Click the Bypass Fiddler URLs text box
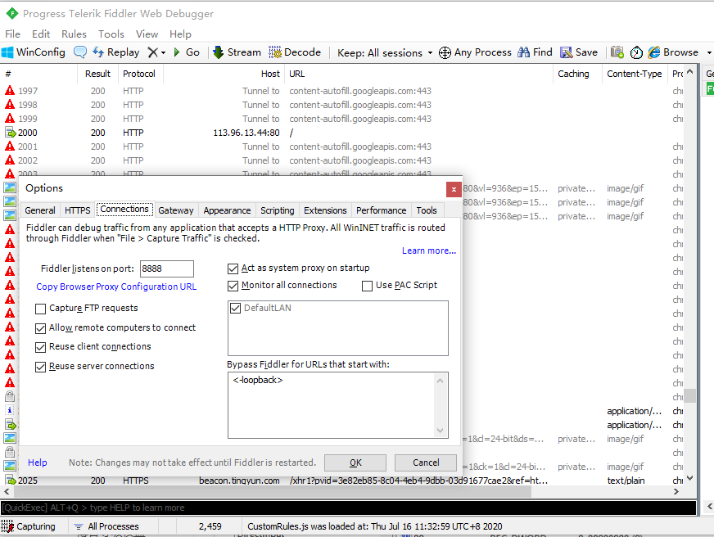 [x=338, y=405]
